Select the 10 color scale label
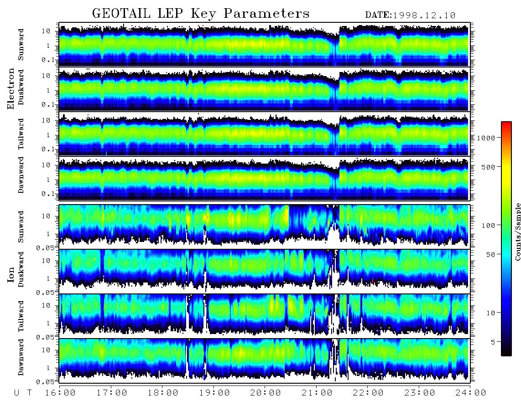521x401 pixels. pyautogui.click(x=490, y=313)
